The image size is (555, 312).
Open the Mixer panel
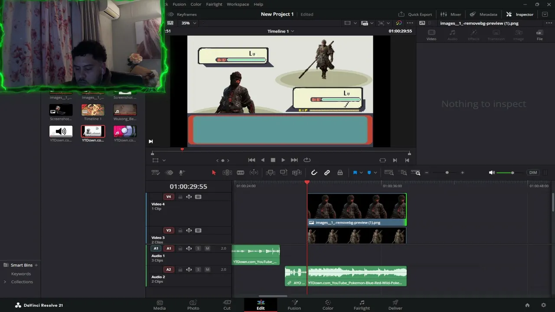[x=451, y=14]
